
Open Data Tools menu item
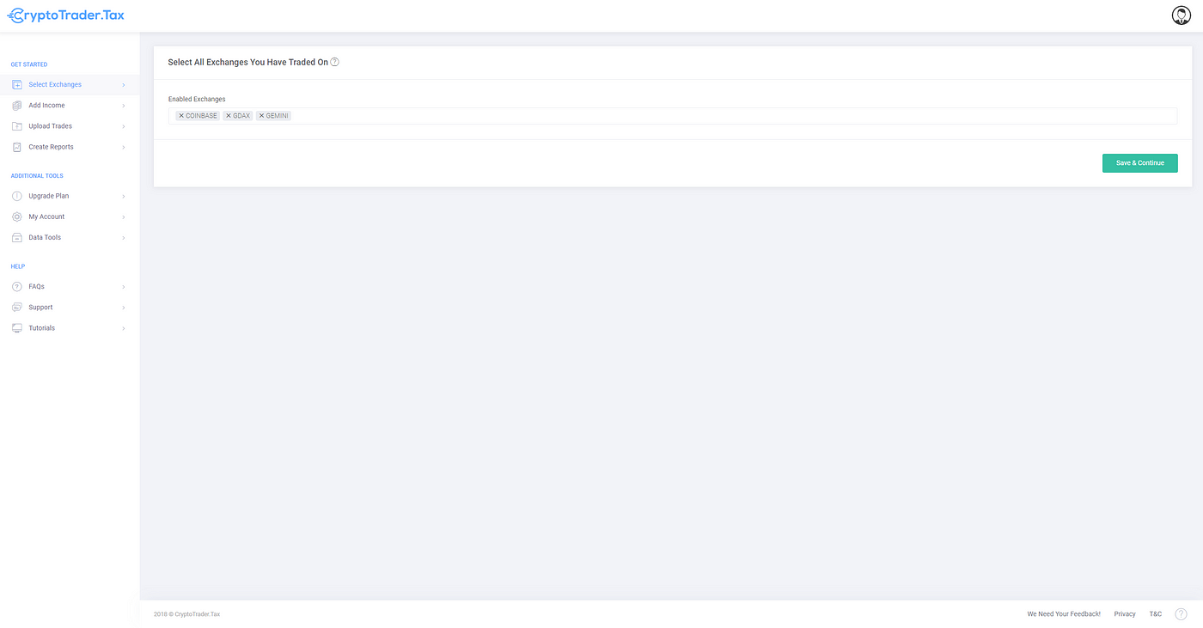coord(70,237)
